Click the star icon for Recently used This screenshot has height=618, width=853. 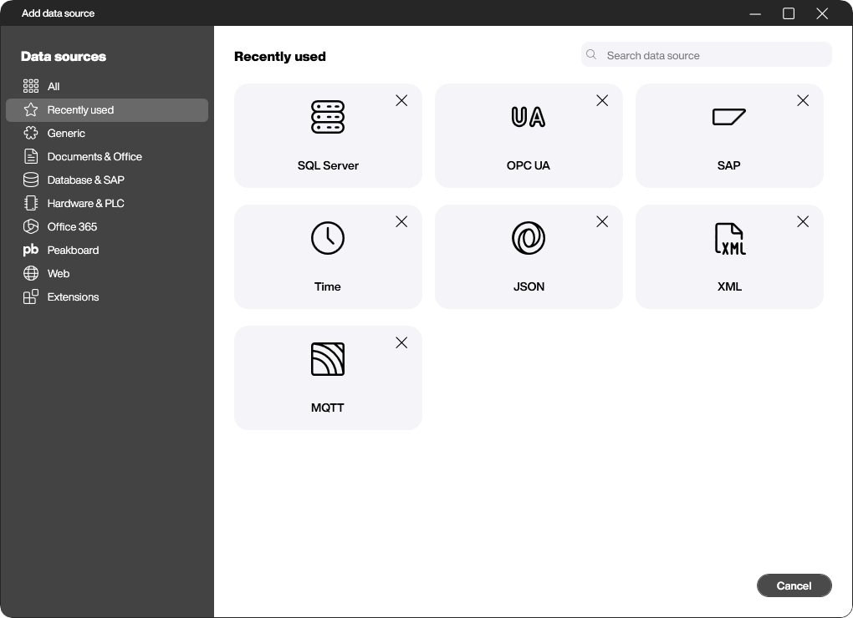point(31,109)
